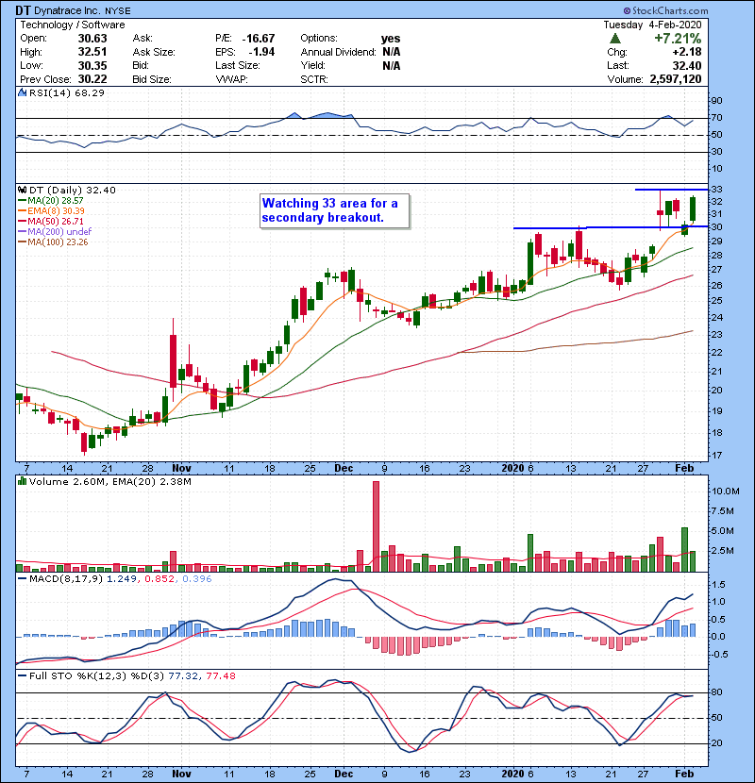
Task: Click the EPS value -1.94
Action: coord(261,52)
